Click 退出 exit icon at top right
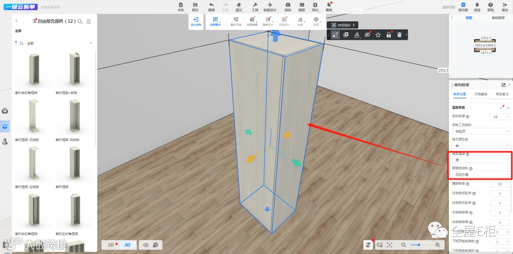513x254 pixels. pyautogui.click(x=505, y=7)
